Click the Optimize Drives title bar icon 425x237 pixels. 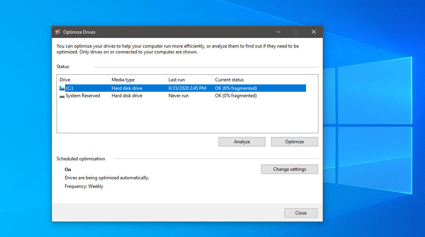[x=58, y=32]
